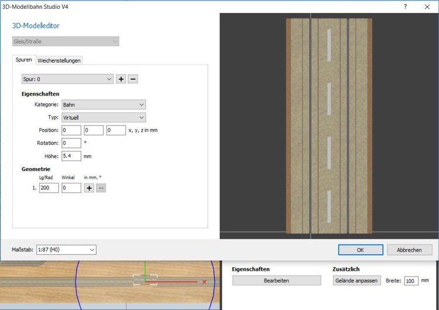439x310 pixels.
Task: Open the Maßstab 1:87 (H0) dropdown
Action: tap(66, 250)
